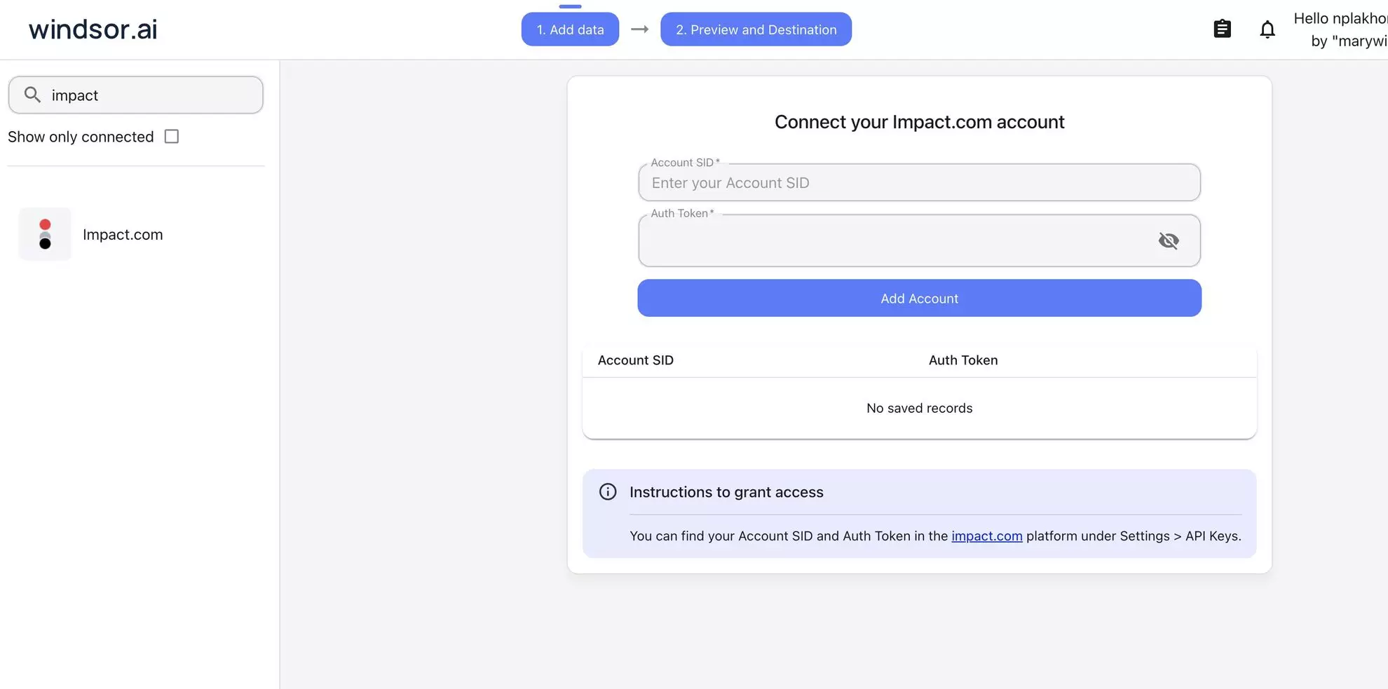Open the impact.com link in instructions
1388x689 pixels.
coord(986,536)
